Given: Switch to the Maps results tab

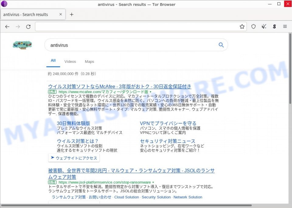Looking at the screenshot, I should pyautogui.click(x=89, y=62).
